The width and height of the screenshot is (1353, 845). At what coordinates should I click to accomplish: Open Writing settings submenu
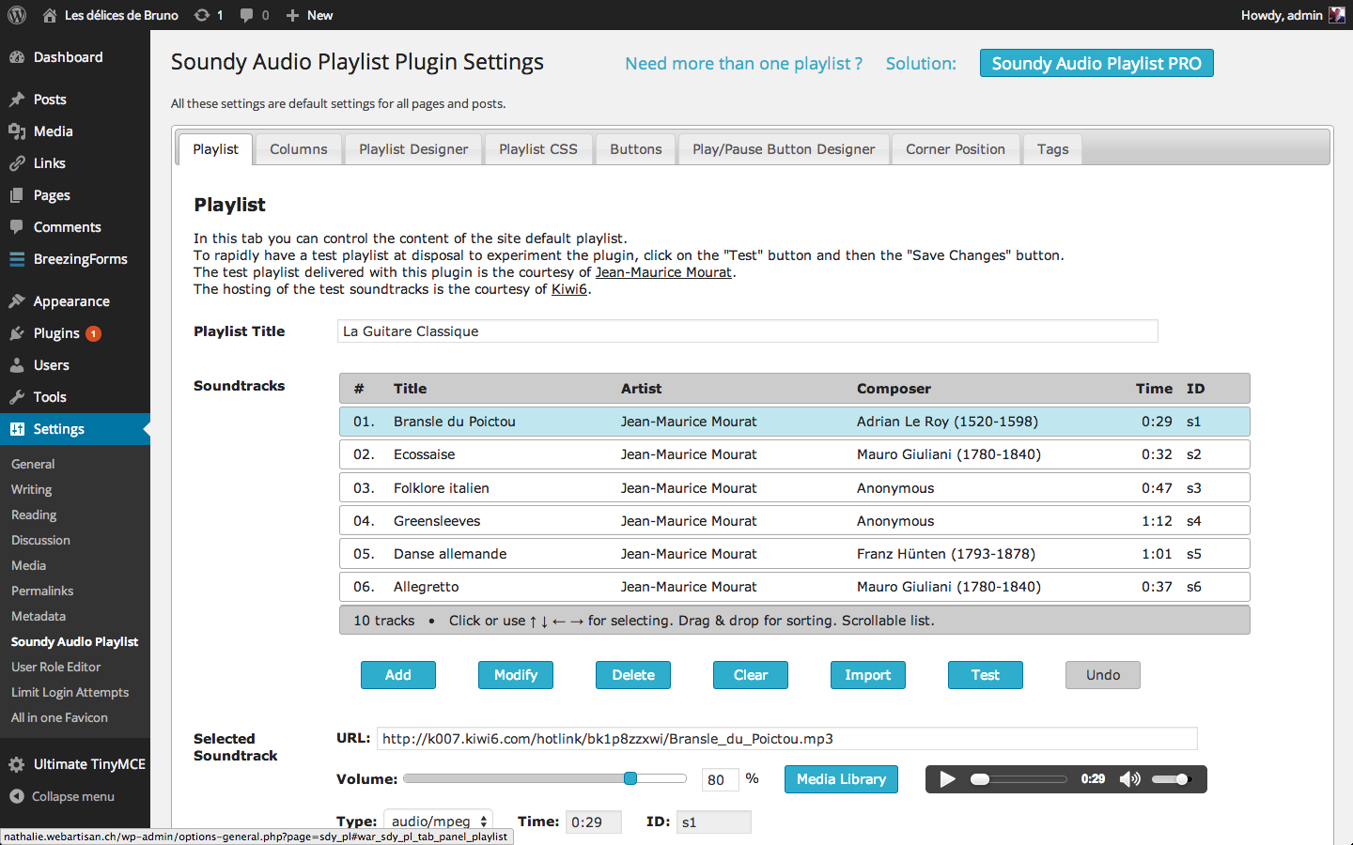coord(31,489)
